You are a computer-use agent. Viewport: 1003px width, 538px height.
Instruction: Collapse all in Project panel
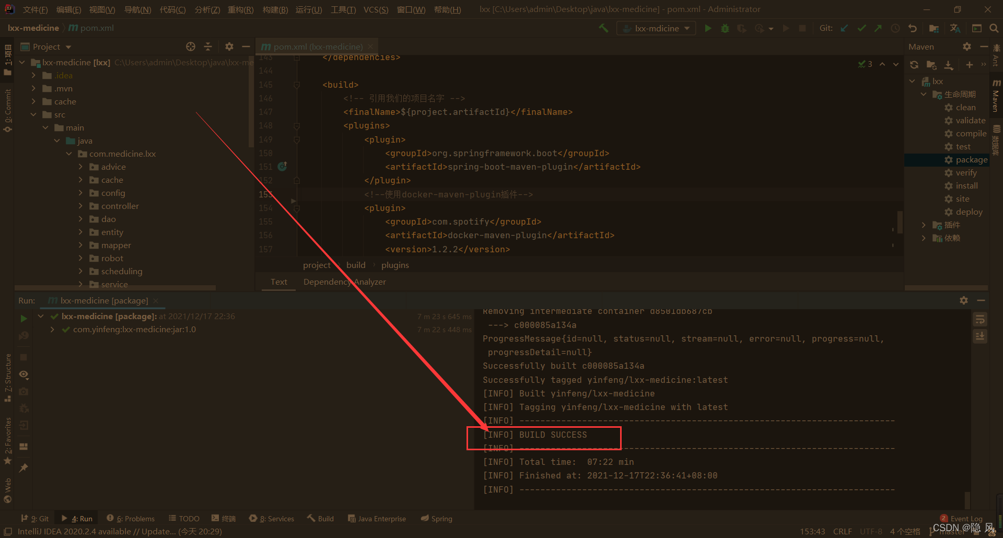click(208, 46)
